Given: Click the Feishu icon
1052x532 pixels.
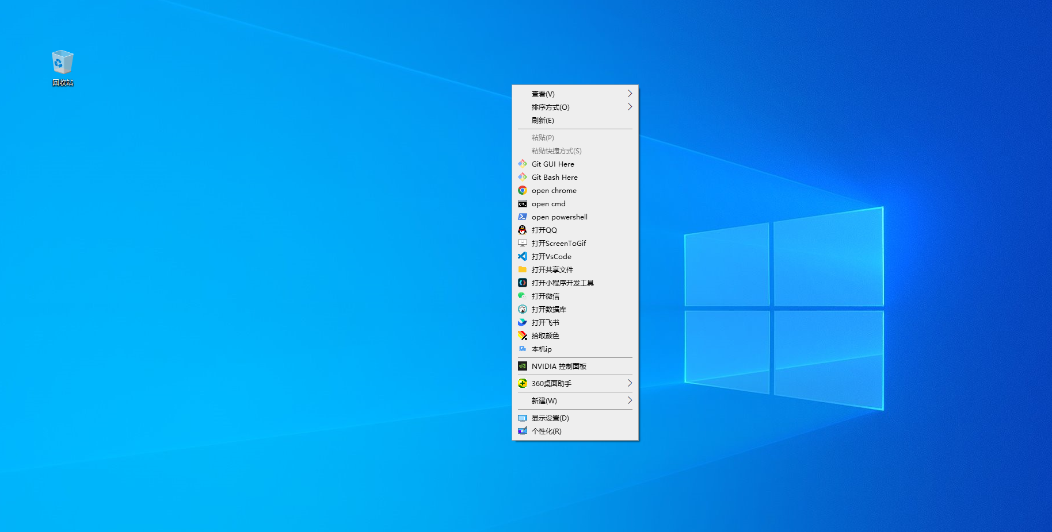Looking at the screenshot, I should tap(523, 322).
